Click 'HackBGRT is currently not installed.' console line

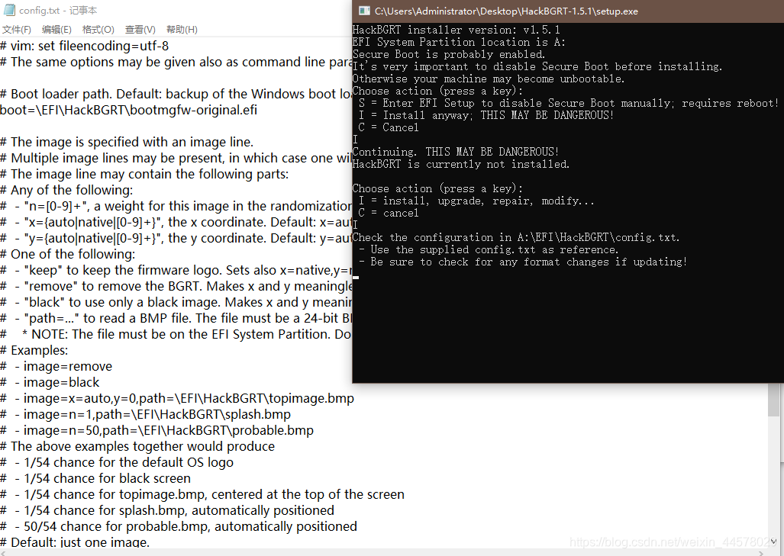point(461,164)
